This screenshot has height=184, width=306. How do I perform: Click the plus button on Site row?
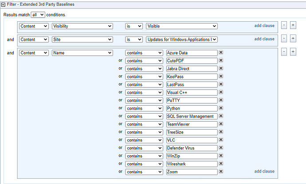[293, 38]
